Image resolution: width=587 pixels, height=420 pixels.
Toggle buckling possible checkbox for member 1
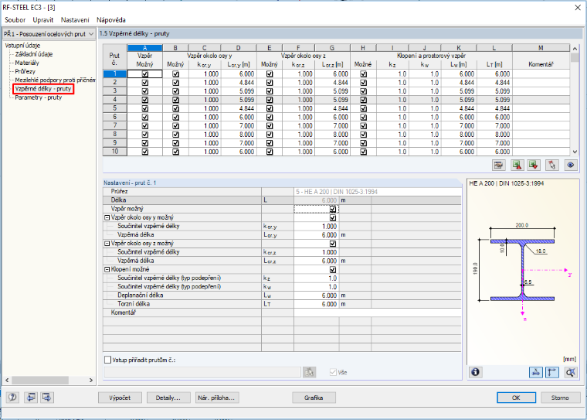coord(145,74)
